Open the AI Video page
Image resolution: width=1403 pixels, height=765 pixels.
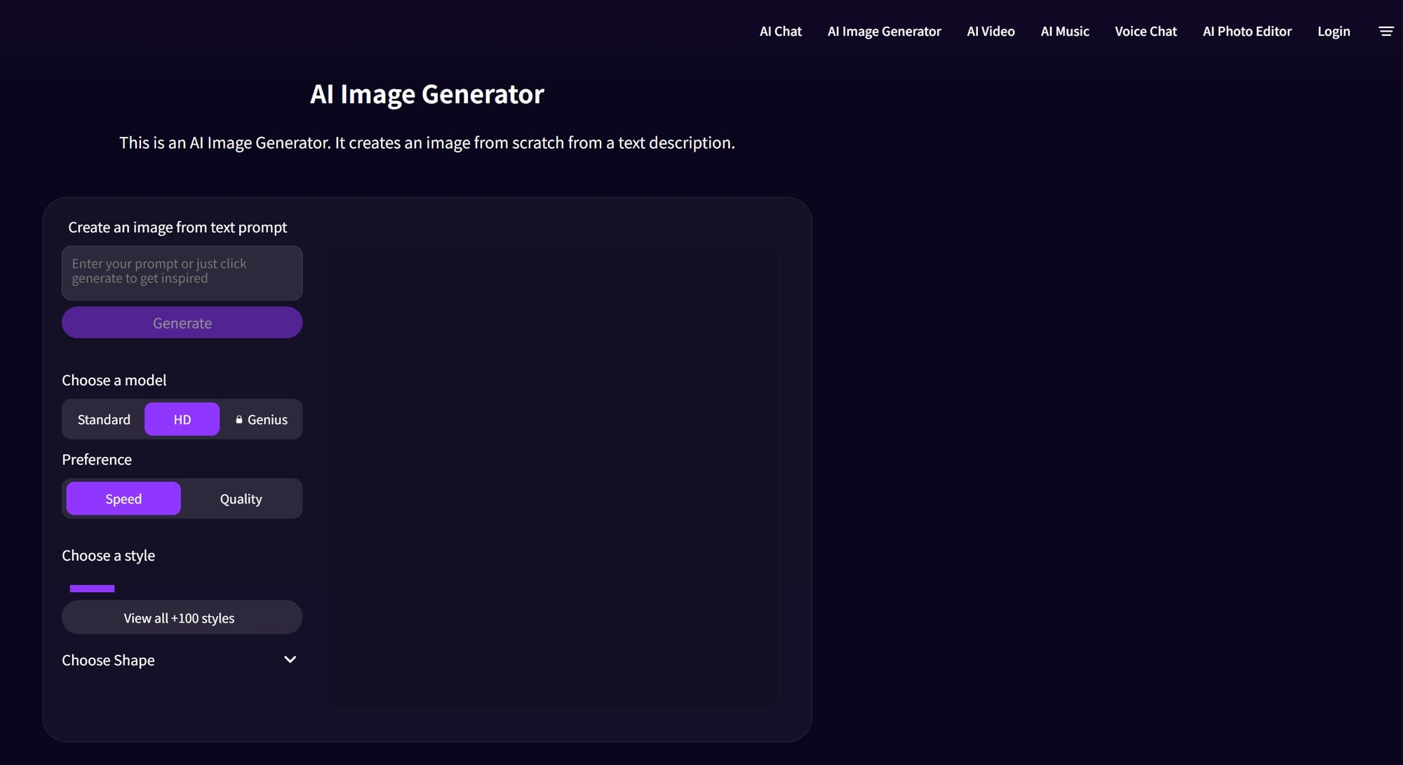pos(991,32)
